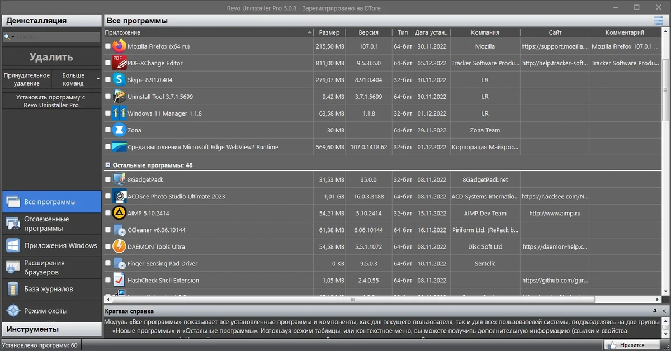Viewport: 671px width, 351px height.
Task: Click the Edge WebView2 Runtime icon
Action: (x=119, y=147)
